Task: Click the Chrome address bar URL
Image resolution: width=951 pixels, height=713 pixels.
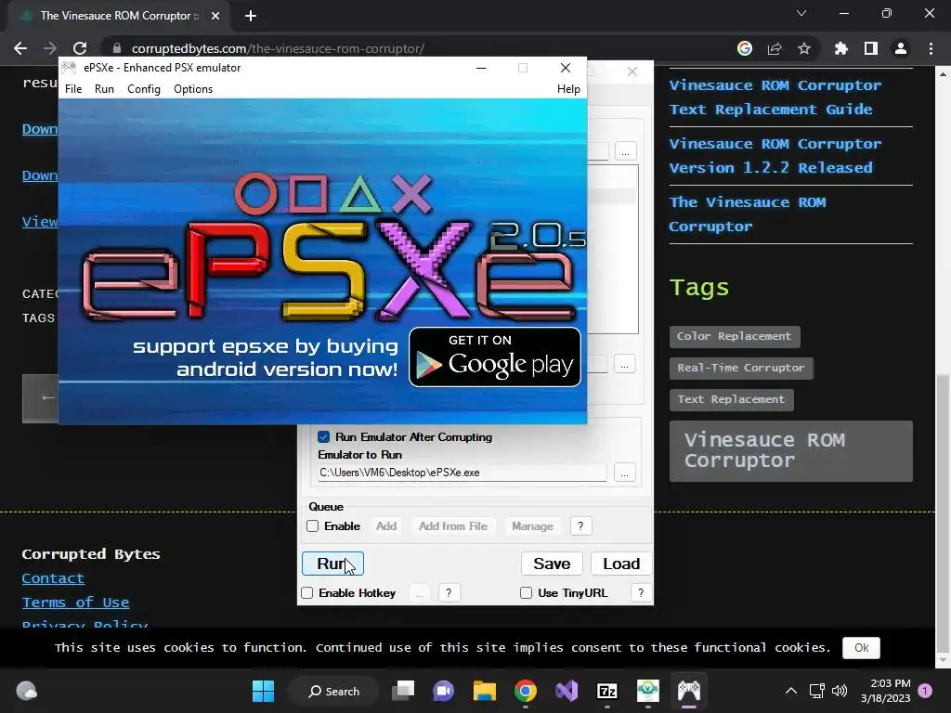Action: [x=278, y=48]
